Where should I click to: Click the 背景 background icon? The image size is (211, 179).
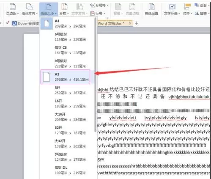(118, 6)
